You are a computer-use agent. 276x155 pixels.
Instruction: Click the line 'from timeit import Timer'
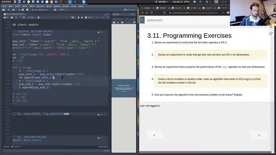coord(32,34)
